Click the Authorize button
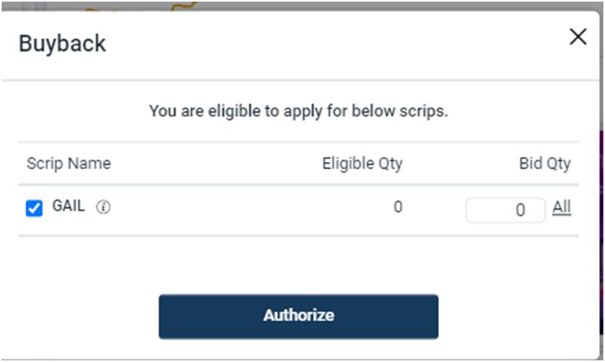 (298, 316)
